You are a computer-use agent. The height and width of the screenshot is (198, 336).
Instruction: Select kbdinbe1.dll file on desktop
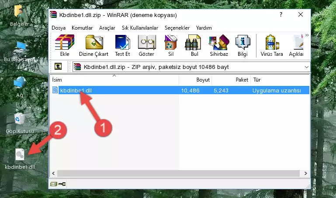20,159
